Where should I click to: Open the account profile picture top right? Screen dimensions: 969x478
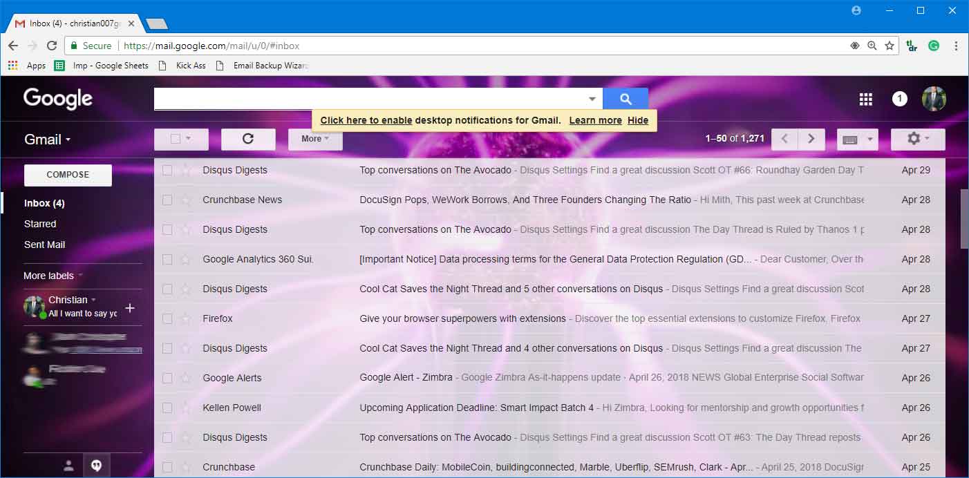(934, 99)
